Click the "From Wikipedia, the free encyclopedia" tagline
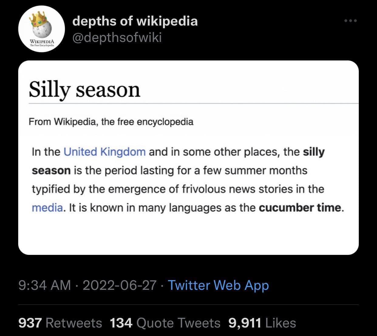Viewport: 377px width, 336px height. 111,122
